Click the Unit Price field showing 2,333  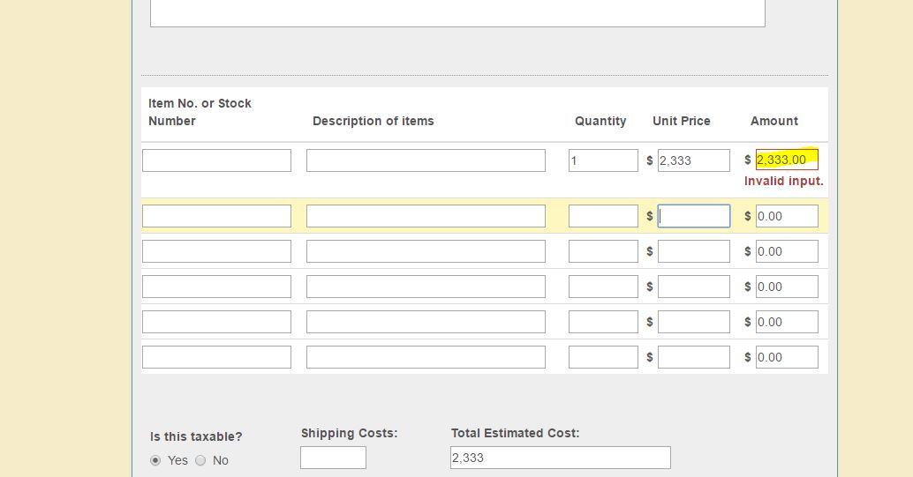coord(693,160)
